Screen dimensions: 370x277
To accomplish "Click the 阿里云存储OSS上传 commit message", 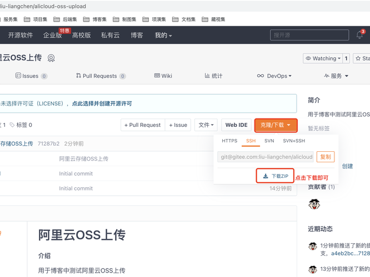I will coord(83,159).
